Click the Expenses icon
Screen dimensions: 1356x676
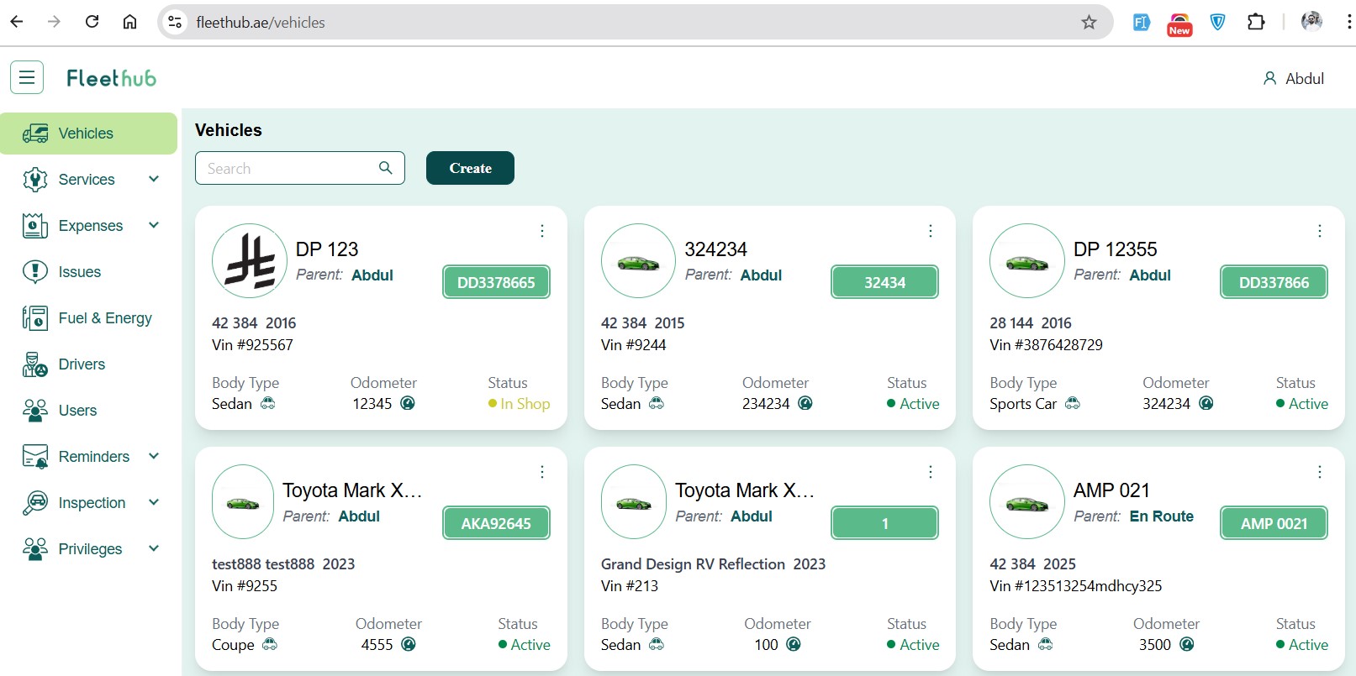tap(35, 226)
